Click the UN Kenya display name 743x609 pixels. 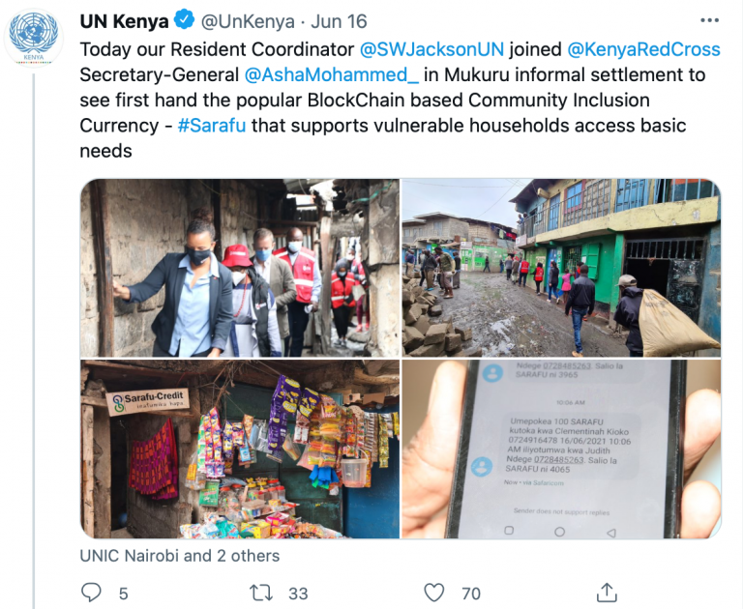click(x=124, y=21)
